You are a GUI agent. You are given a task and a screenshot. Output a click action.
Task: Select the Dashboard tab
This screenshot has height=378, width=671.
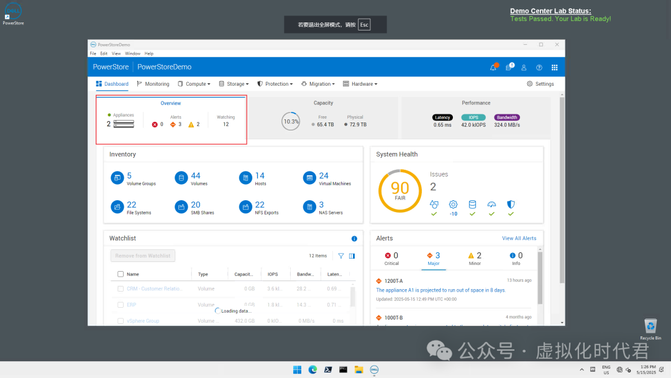click(112, 84)
